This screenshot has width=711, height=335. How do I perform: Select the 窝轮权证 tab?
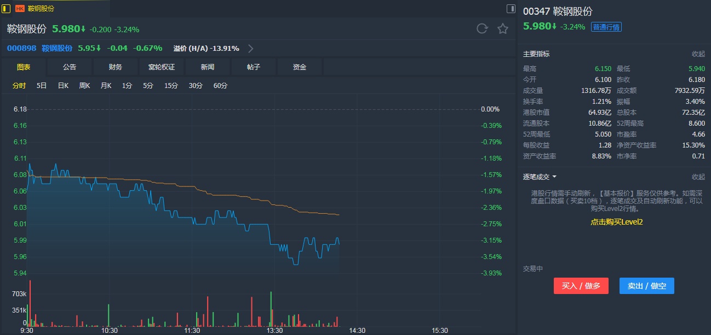click(162, 67)
